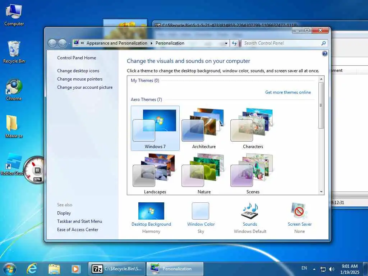368x276 pixels.
Task: Click the breadcrumb double-chevron overflow
Action: [82, 43]
